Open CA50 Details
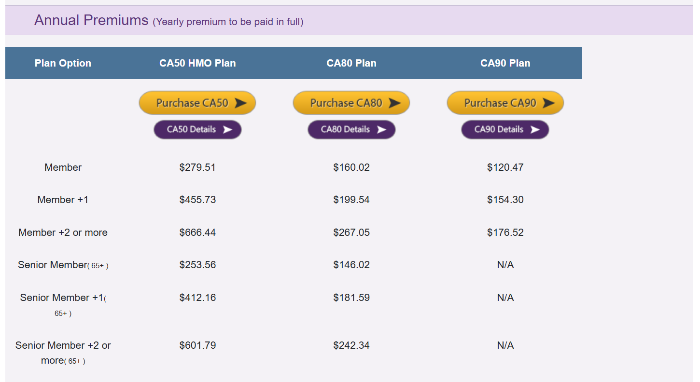Image resolution: width=700 pixels, height=382 pixels. pos(197,129)
